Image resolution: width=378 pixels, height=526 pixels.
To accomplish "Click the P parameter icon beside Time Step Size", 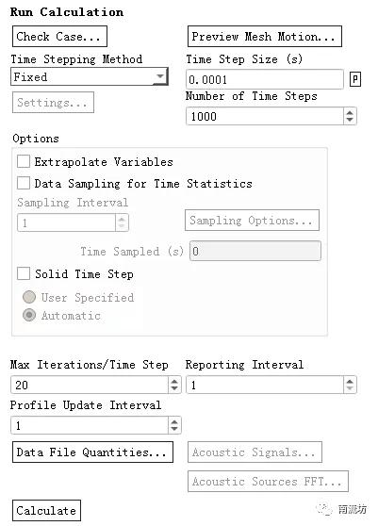I will [x=354, y=79].
